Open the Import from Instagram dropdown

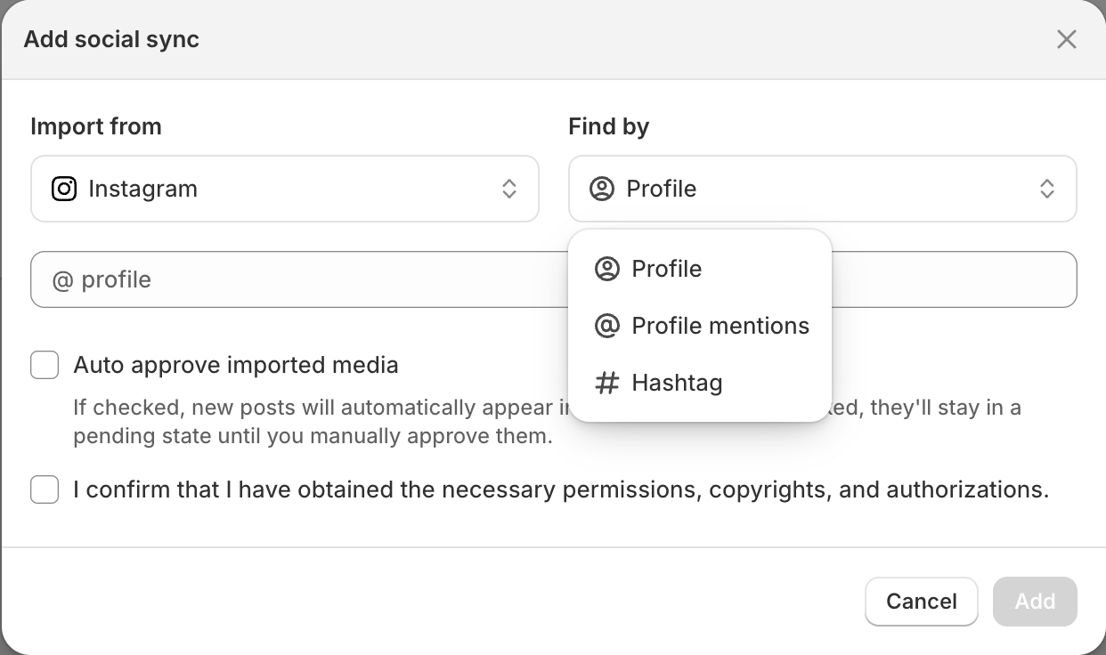pos(285,189)
